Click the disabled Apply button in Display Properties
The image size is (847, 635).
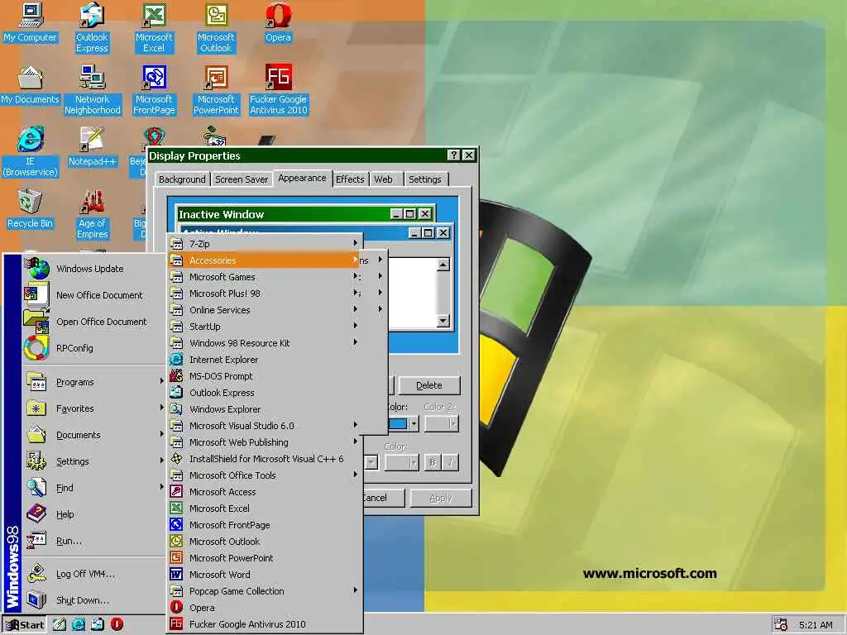pyautogui.click(x=441, y=498)
